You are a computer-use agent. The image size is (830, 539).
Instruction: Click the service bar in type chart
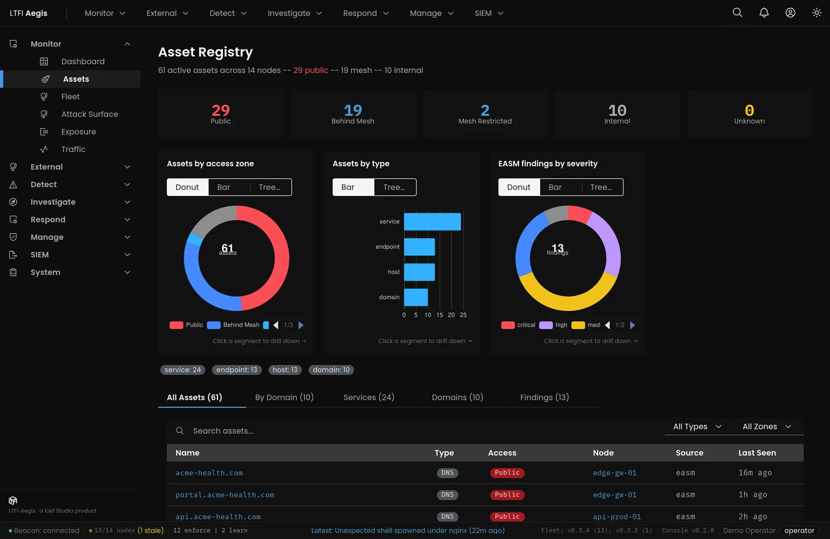(433, 222)
